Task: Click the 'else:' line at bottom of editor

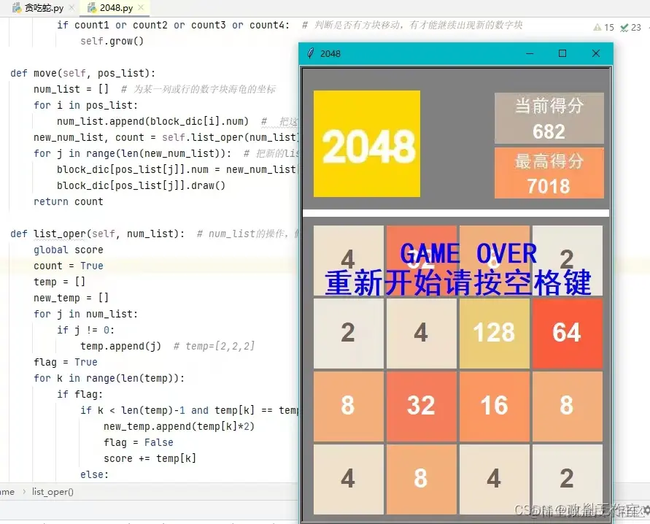Action: pyautogui.click(x=95, y=474)
